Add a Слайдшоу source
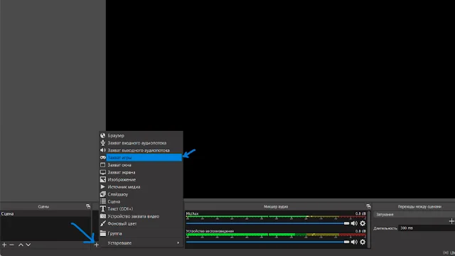The image size is (455, 256). pyautogui.click(x=141, y=194)
